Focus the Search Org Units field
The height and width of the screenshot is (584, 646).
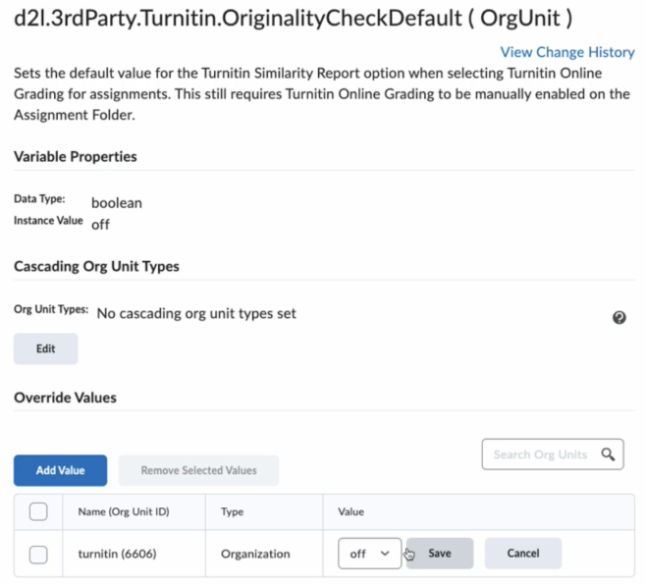(x=553, y=454)
